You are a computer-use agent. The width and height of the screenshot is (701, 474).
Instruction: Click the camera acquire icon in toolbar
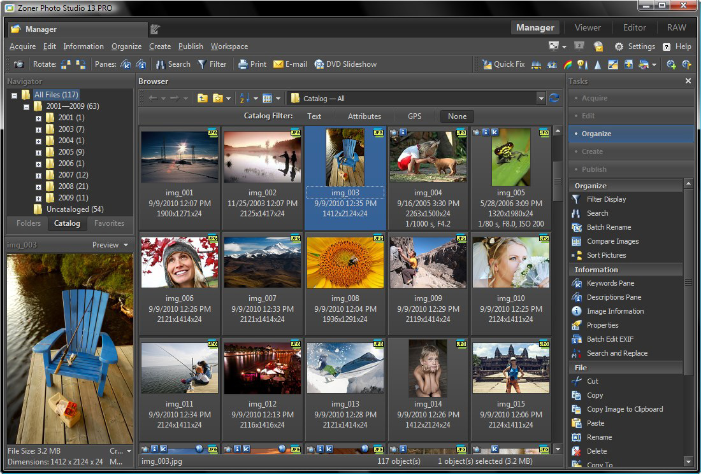(19, 64)
